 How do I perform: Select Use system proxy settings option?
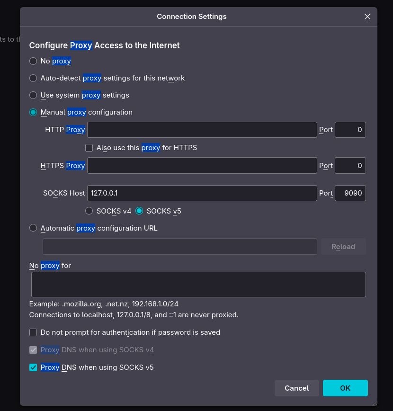click(33, 95)
